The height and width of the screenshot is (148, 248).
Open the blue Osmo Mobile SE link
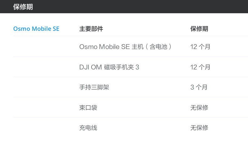point(36,29)
